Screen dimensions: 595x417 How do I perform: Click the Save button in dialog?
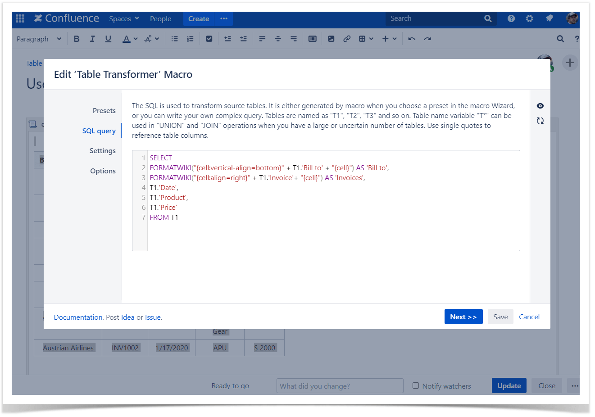tap(500, 317)
